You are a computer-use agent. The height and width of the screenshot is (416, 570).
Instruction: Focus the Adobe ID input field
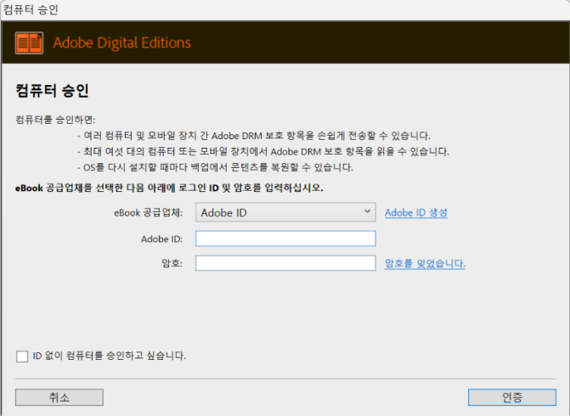pyautogui.click(x=285, y=239)
